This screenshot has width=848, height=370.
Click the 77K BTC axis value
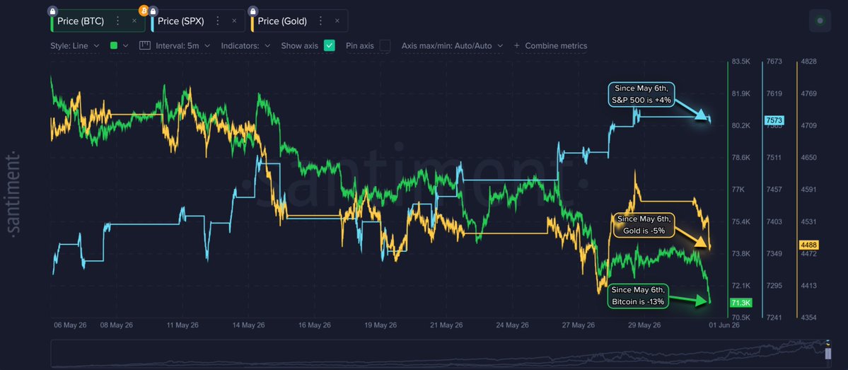pyautogui.click(x=738, y=190)
